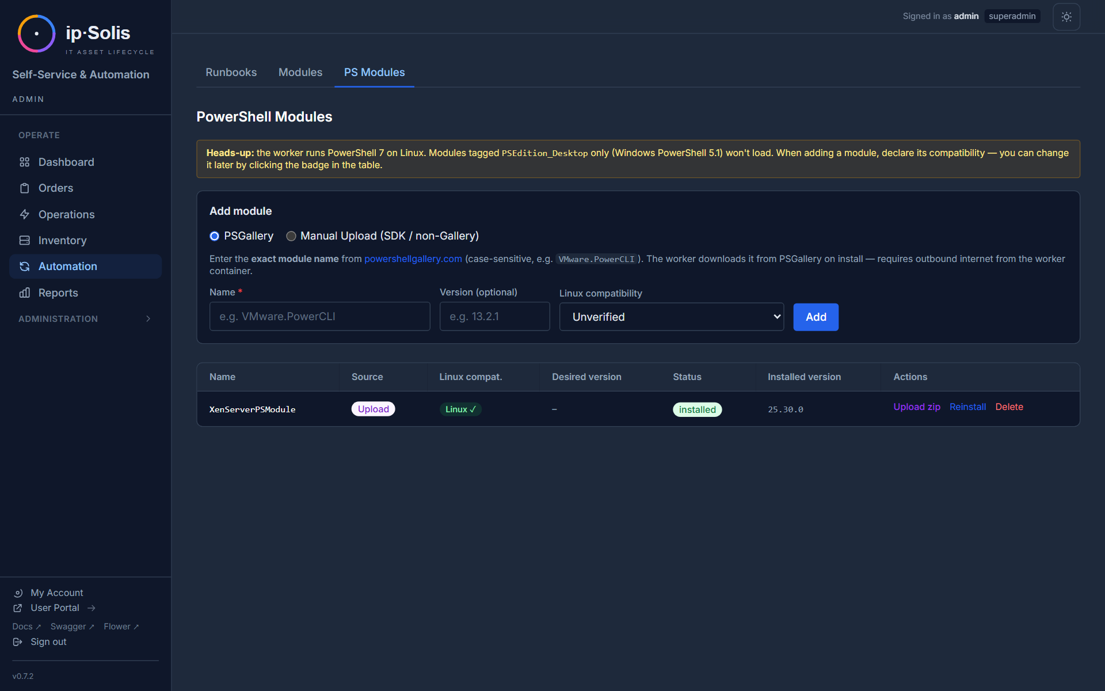Select the PSGallery radio option
1105x691 pixels.
click(214, 236)
